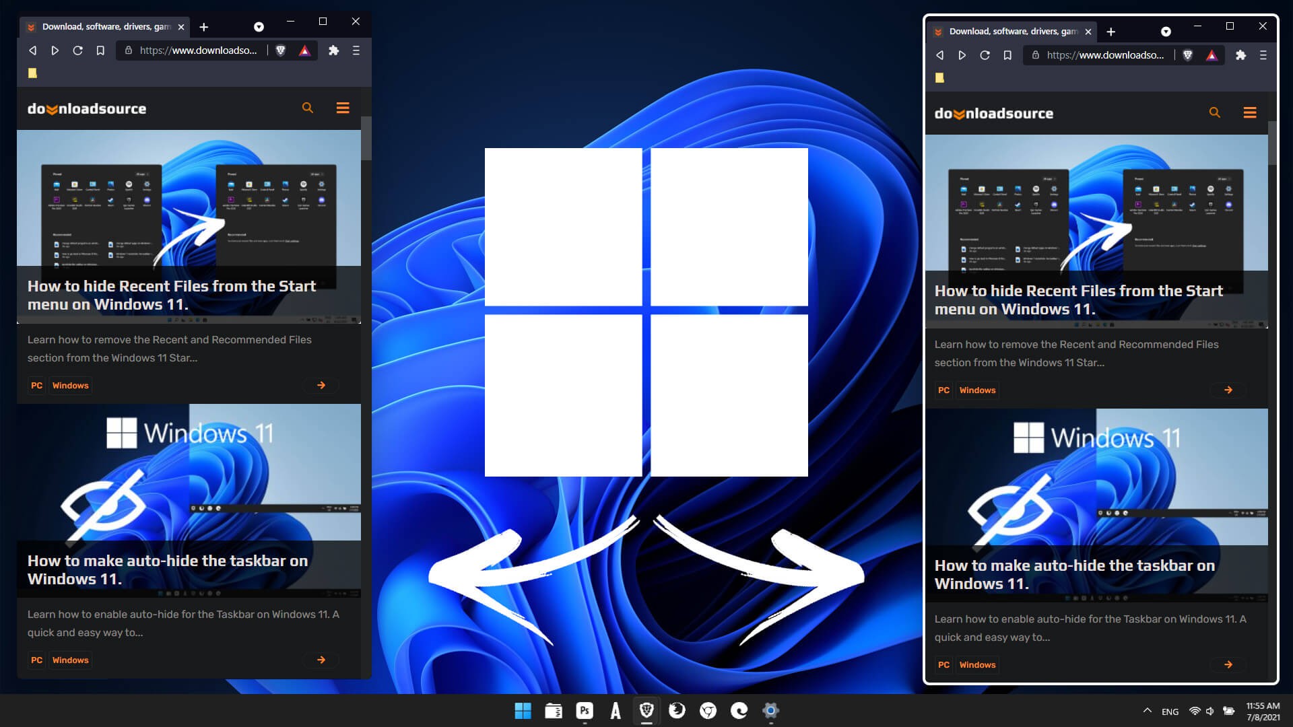Open Brave Shields in left browser window
1293x727 pixels.
(281, 50)
